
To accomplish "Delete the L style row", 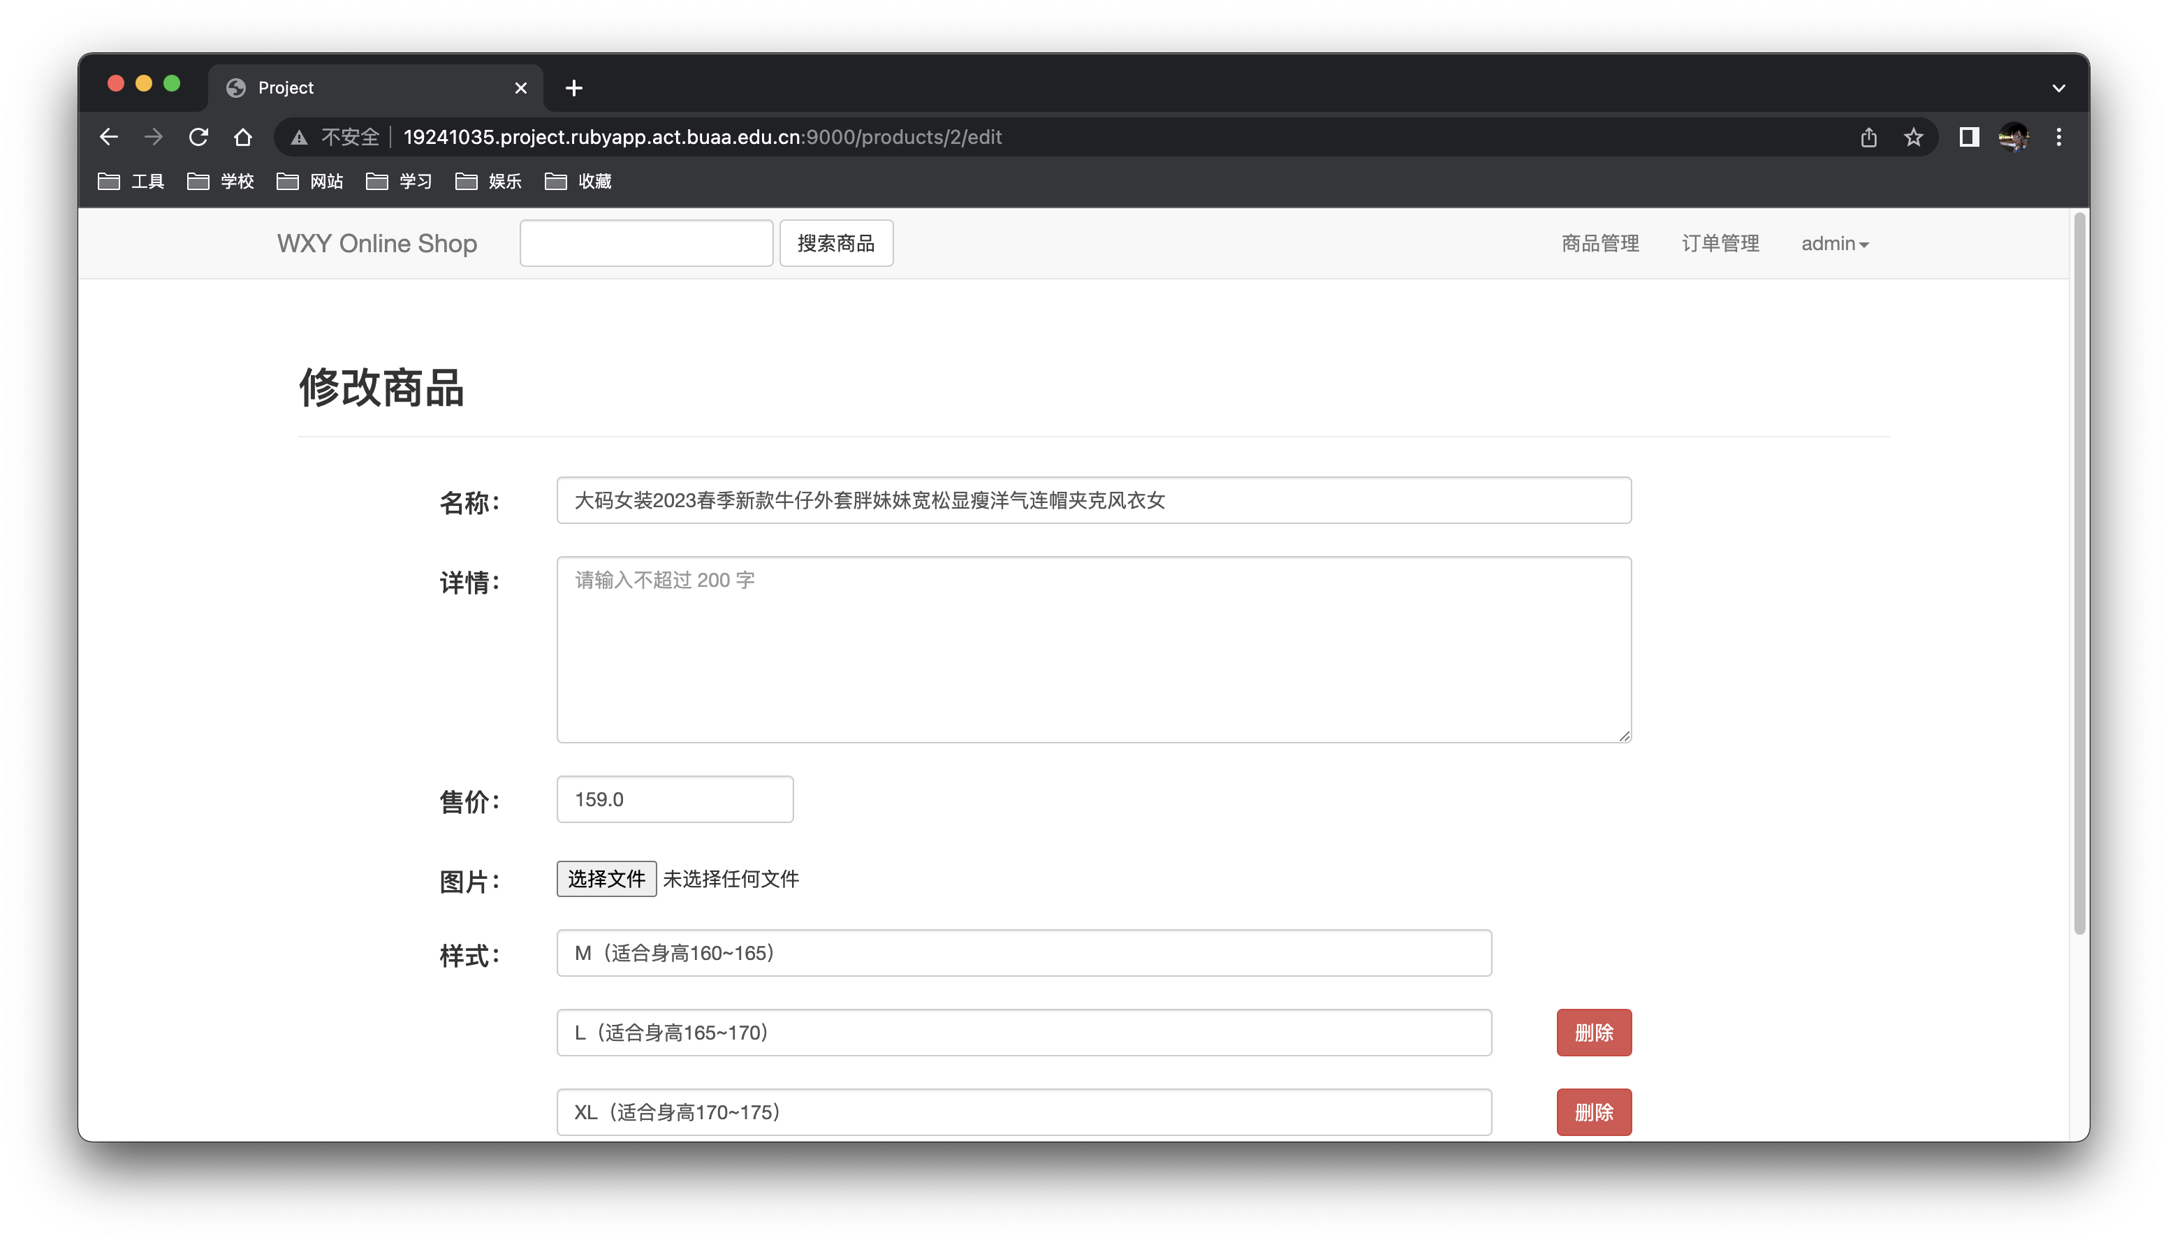I will click(x=1594, y=1032).
